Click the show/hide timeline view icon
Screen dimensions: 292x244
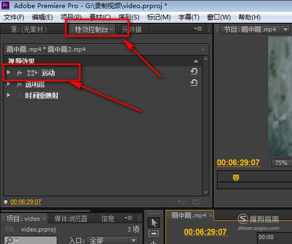(203, 49)
